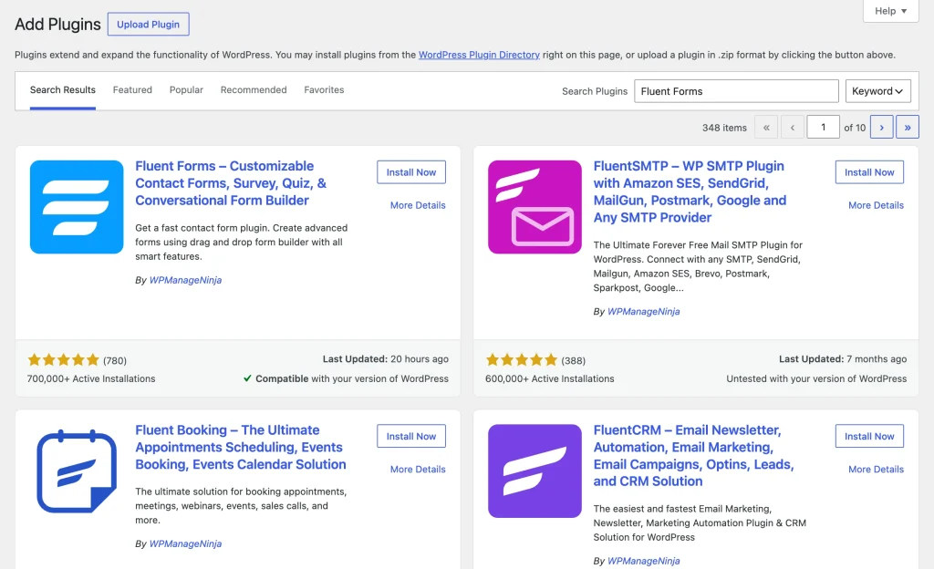Open the Recommended tab
This screenshot has height=569, width=934.
click(x=254, y=90)
